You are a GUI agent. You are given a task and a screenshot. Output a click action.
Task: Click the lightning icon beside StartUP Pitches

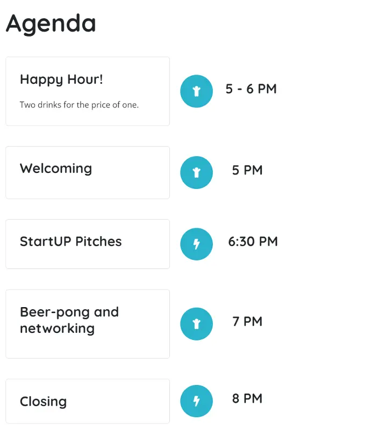pos(196,244)
